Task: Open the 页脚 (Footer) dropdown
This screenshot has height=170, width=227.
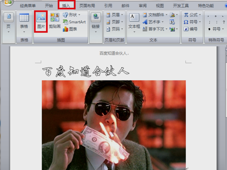Action: click(115, 22)
